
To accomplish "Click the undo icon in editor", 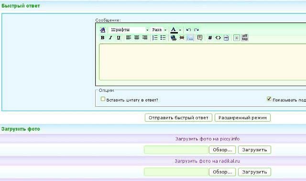I will click(x=188, y=30).
